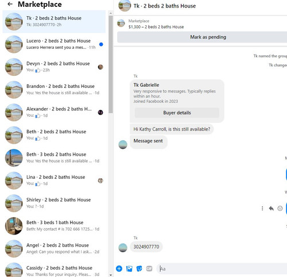287x277 pixels.
Task: Go back using the Marketplace arrow
Action: click(10, 4)
